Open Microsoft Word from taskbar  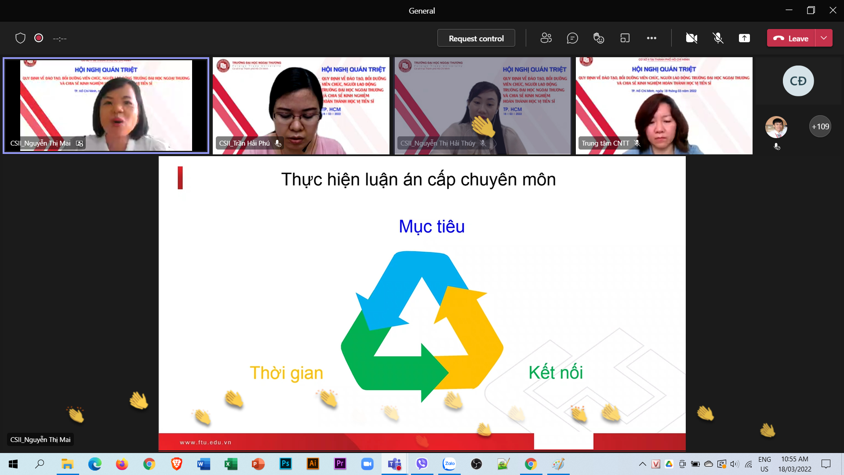pyautogui.click(x=204, y=464)
